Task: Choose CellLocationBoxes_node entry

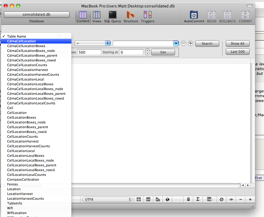Action: 36,122
